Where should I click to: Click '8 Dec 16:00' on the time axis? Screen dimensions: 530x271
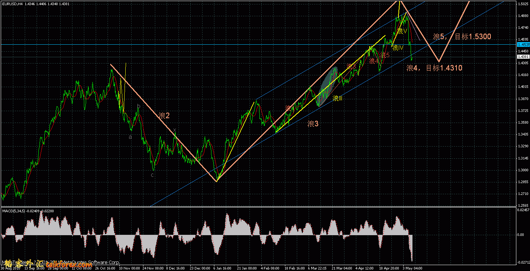click(176, 269)
